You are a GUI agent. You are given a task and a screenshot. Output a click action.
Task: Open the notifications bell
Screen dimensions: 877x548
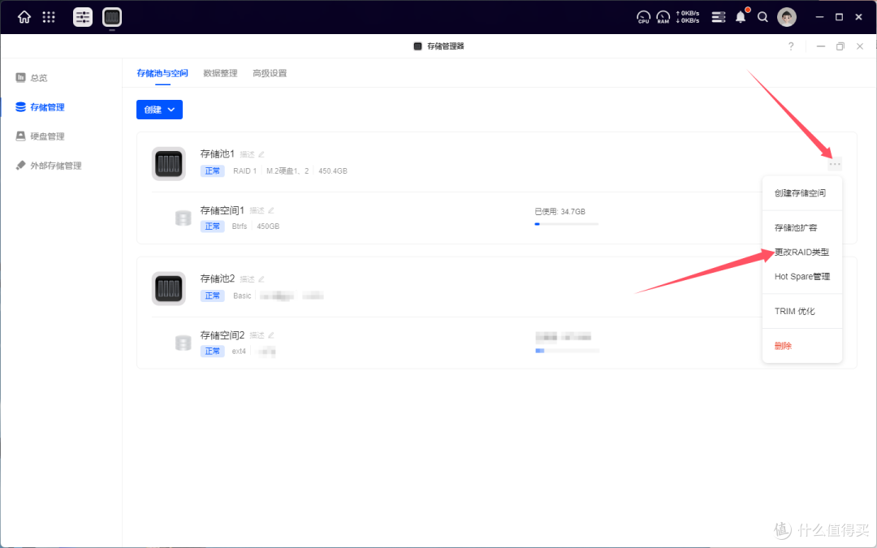coord(741,17)
